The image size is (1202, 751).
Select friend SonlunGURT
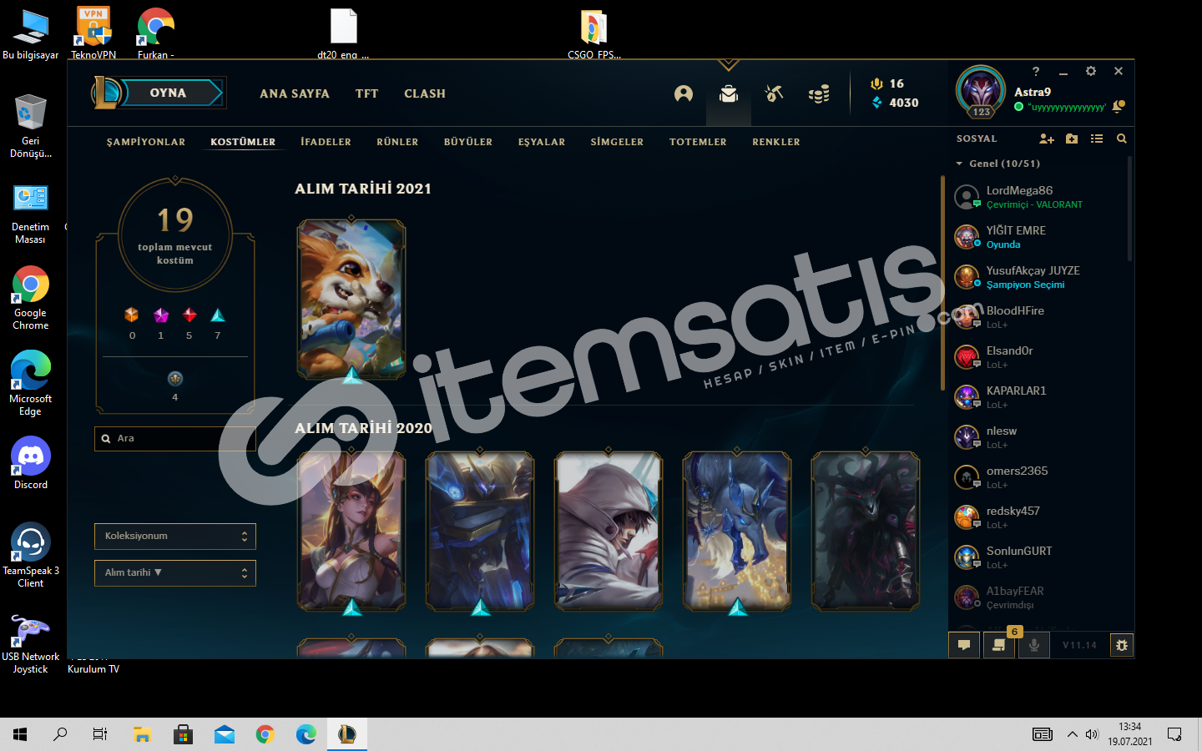(x=1039, y=557)
